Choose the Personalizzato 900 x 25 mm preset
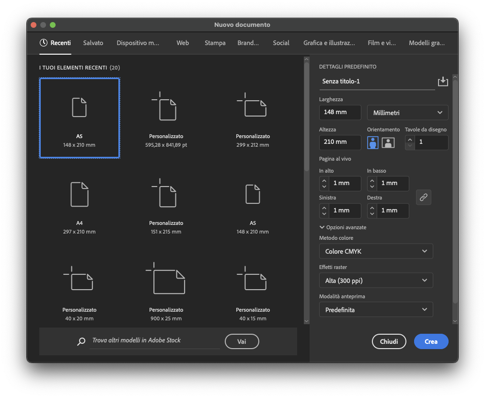The height and width of the screenshot is (398, 485). [x=166, y=291]
